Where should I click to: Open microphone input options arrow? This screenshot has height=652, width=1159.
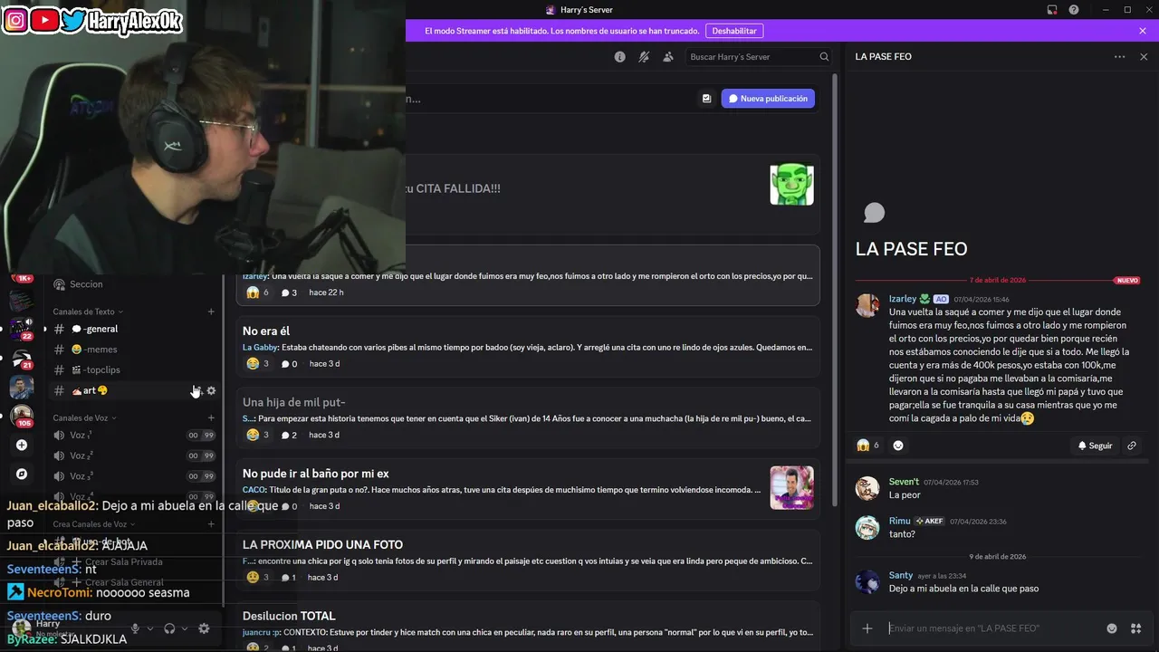tap(150, 628)
